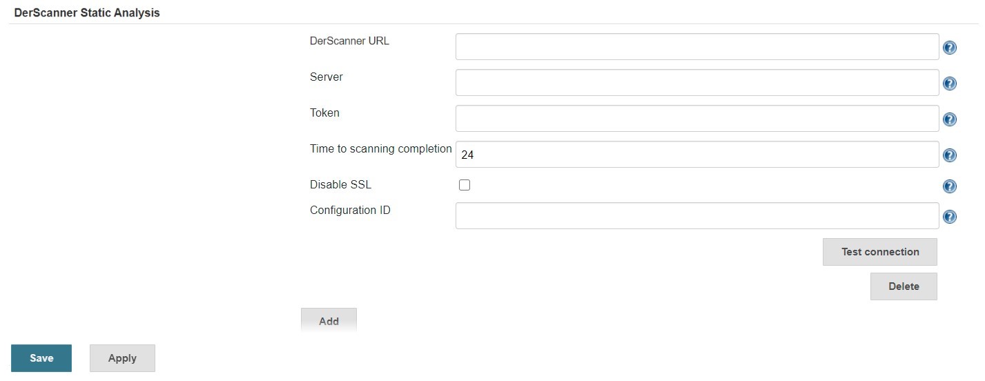Image resolution: width=985 pixels, height=381 pixels.
Task: Click the Configuration ID label
Action: pyautogui.click(x=350, y=210)
